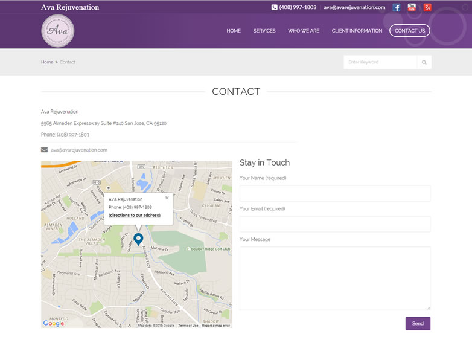The width and height of the screenshot is (472, 360).
Task: Open the YouTube icon in header
Action: tap(412, 8)
